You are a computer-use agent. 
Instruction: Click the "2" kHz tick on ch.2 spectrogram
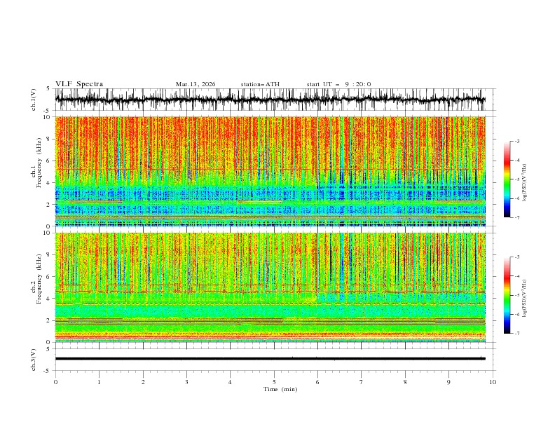[x=48, y=320]
